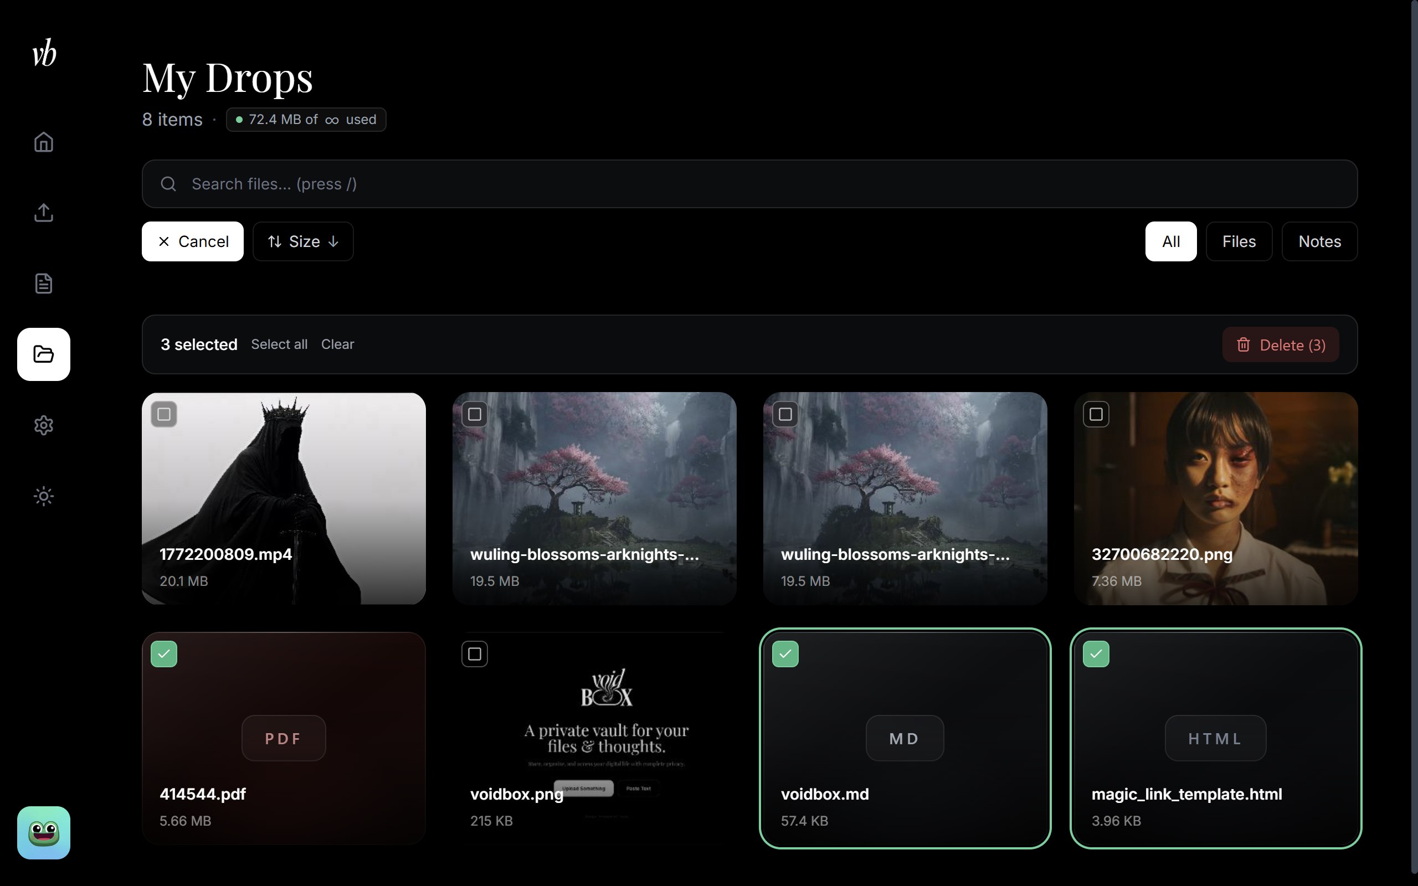Open the document icon in the sidebar
Image resolution: width=1418 pixels, height=886 pixels.
pos(44,284)
